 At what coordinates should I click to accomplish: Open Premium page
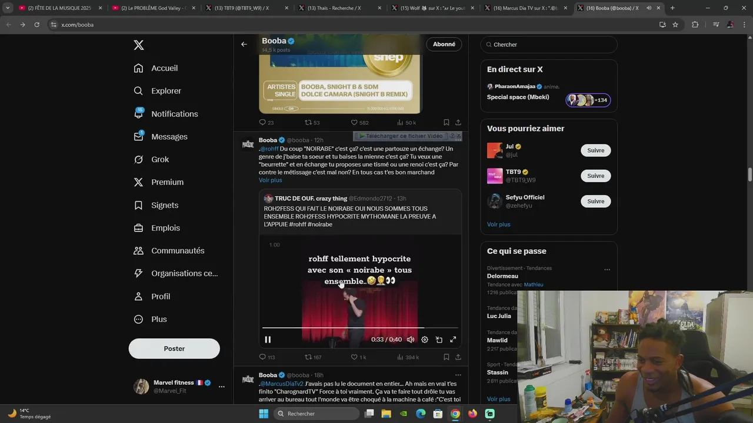(159, 182)
